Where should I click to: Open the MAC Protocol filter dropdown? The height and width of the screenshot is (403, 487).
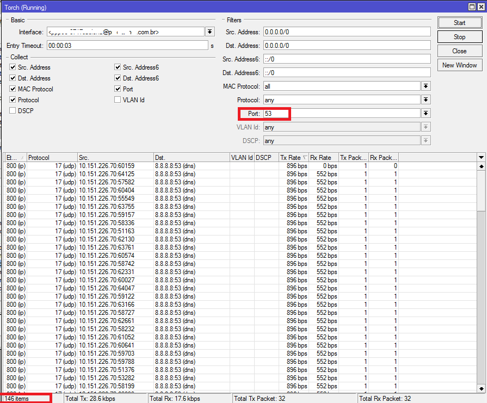[426, 86]
